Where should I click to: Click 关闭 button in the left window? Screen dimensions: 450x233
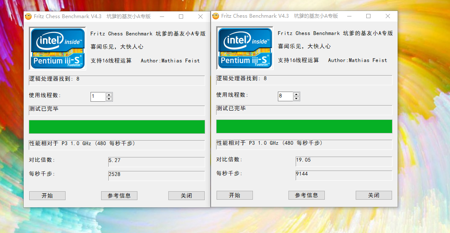[x=187, y=195]
